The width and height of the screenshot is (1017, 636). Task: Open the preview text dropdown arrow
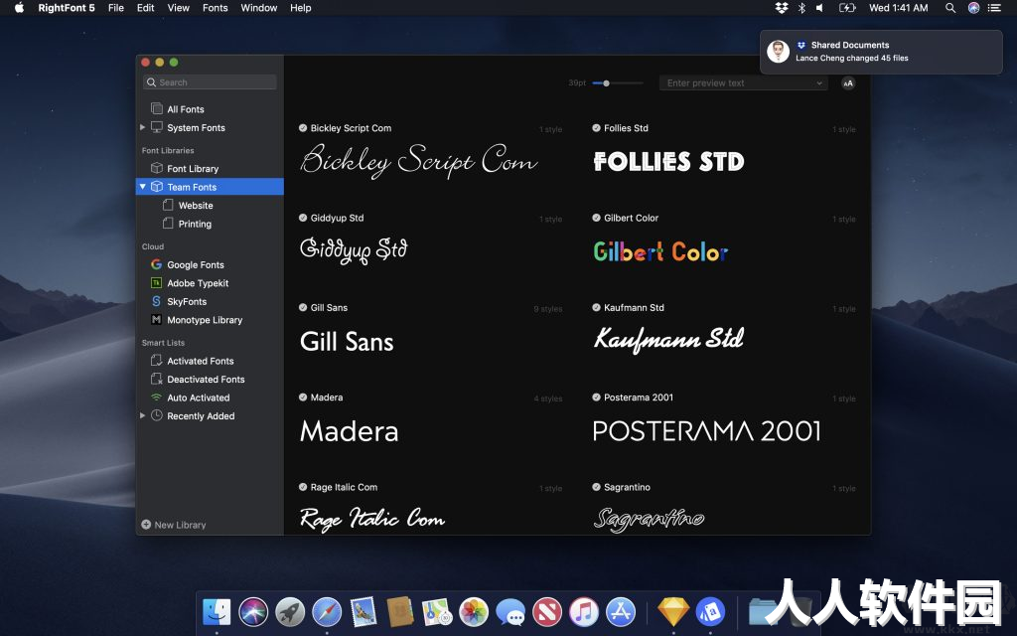pyautogui.click(x=819, y=83)
